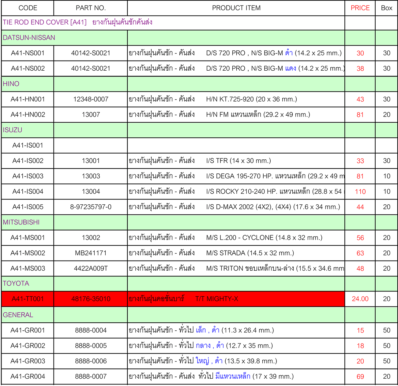
Task: Select code A41-MS001
Action: coord(28,238)
